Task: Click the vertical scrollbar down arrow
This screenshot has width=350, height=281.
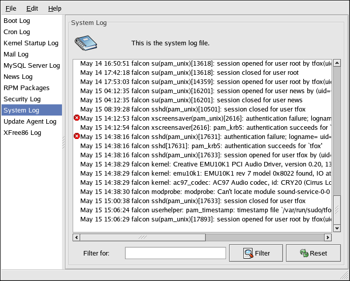Action: click(x=336, y=229)
